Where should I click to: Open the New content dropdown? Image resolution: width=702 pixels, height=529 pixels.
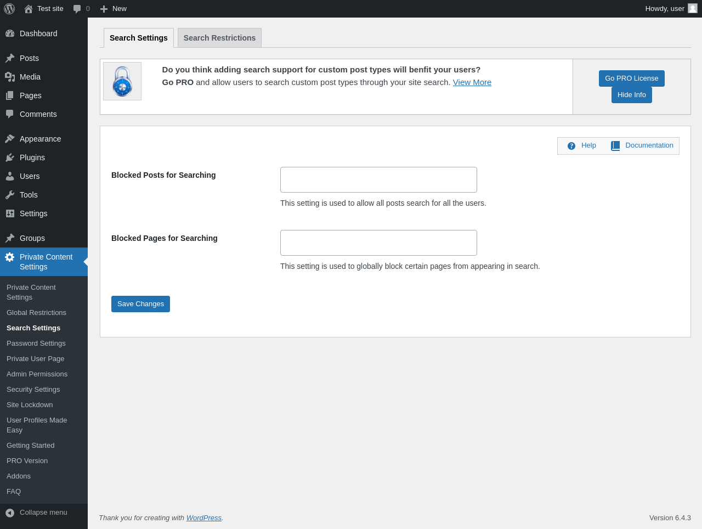[x=114, y=9]
